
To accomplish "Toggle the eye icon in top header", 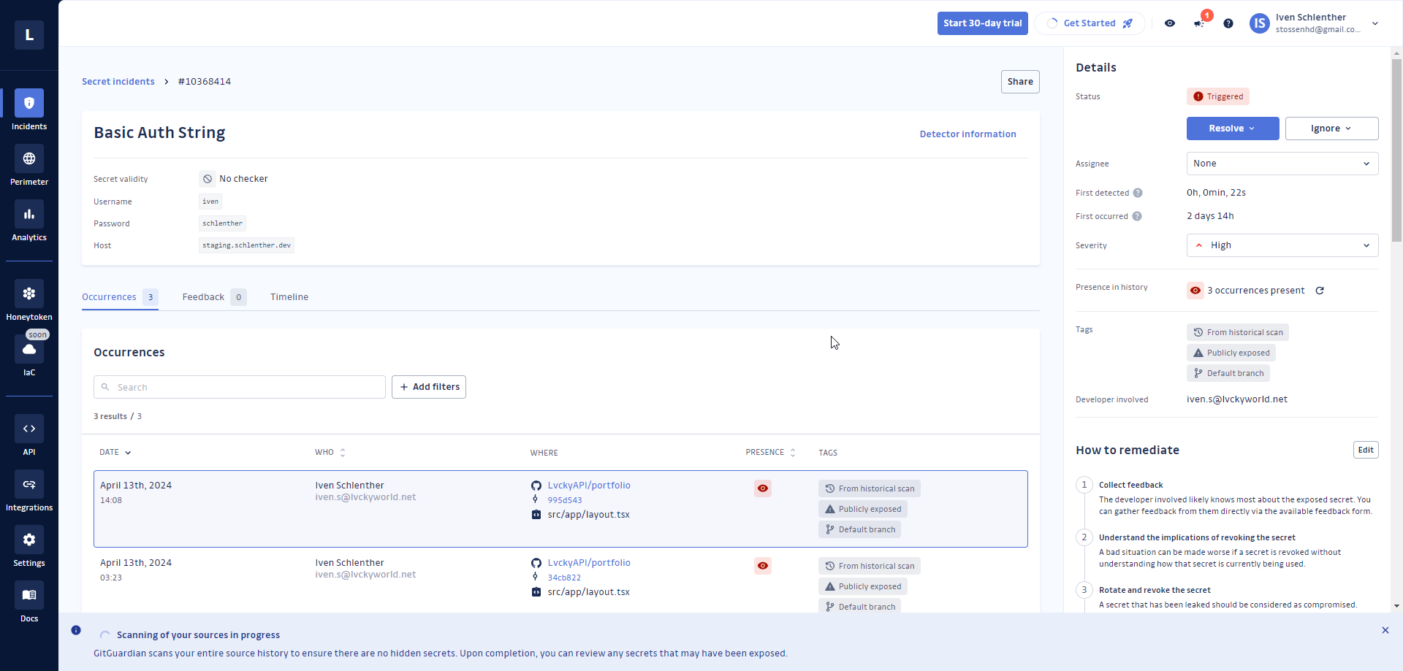I will point(1170,23).
